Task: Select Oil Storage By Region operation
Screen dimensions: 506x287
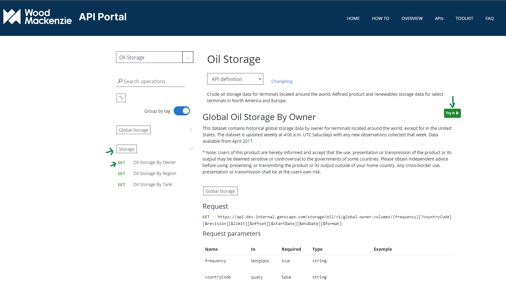Action: (155, 173)
